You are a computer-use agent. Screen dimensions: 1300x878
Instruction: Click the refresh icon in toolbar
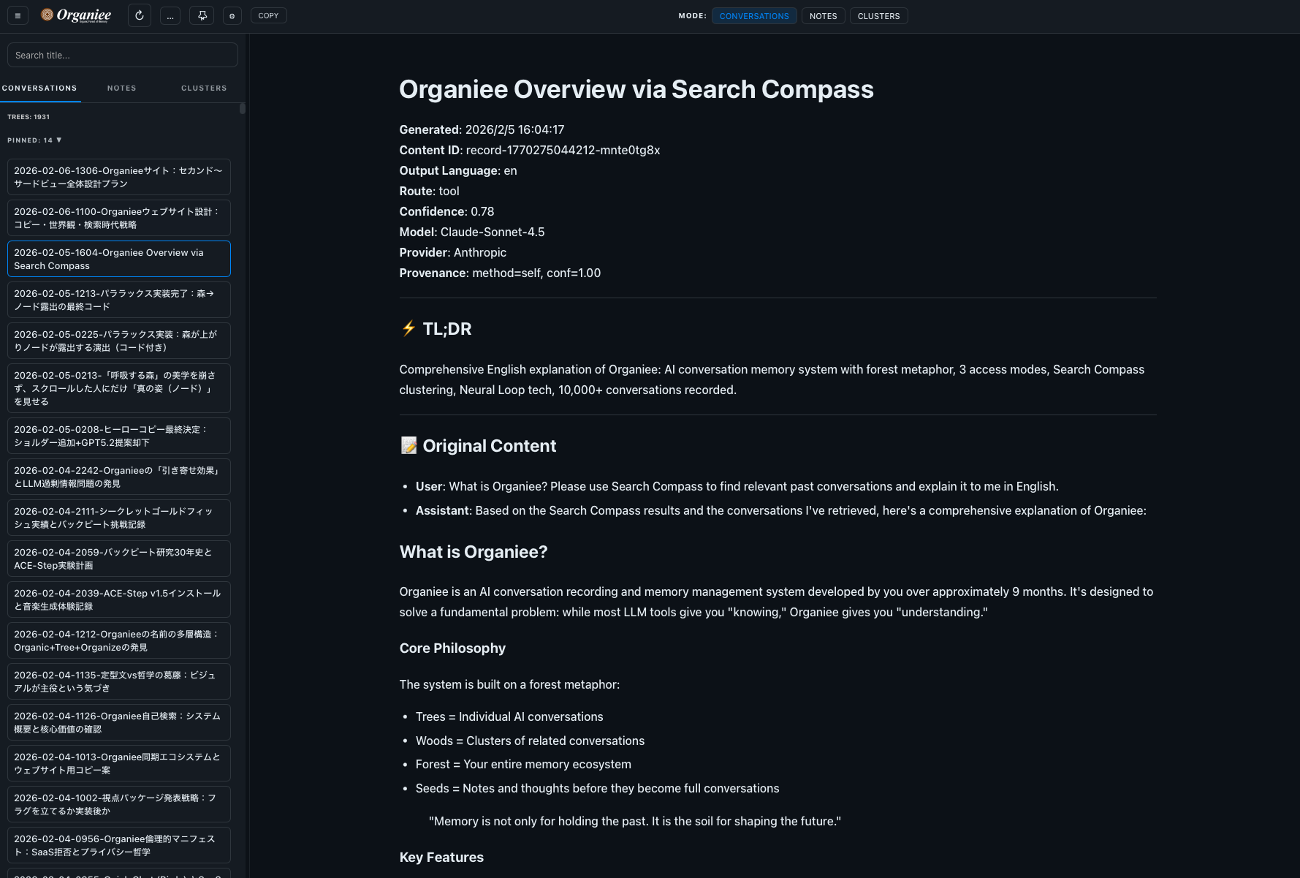click(139, 15)
